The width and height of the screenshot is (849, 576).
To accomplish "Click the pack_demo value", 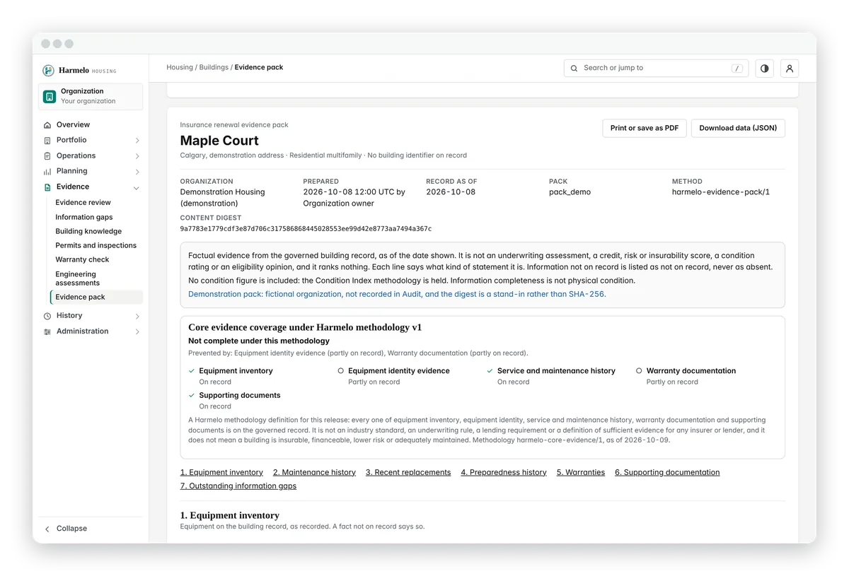I will click(570, 192).
